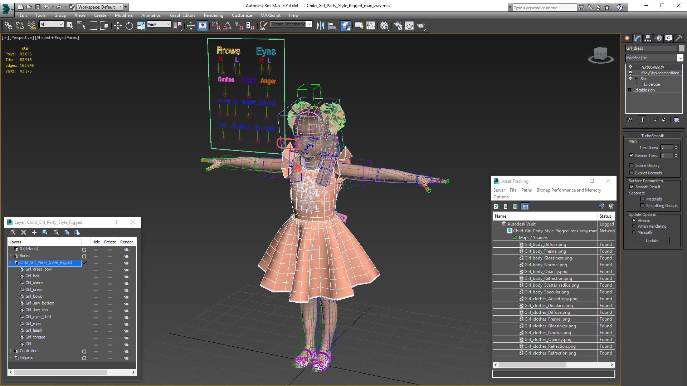Screen dimensions: 687x386
Task: Click the Render Production teapot icon
Action: pos(421,25)
